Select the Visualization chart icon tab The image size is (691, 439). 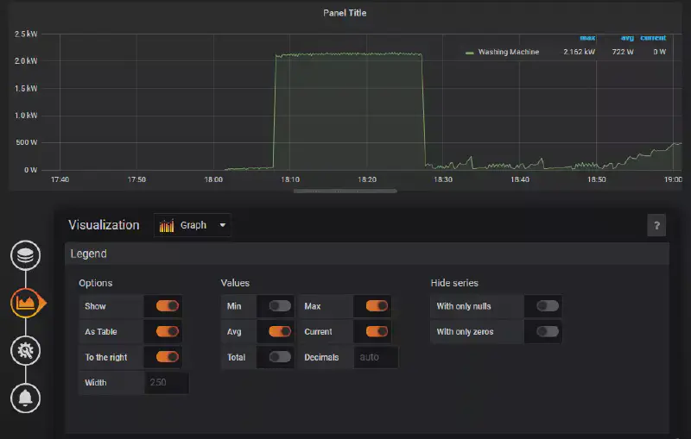click(x=26, y=303)
